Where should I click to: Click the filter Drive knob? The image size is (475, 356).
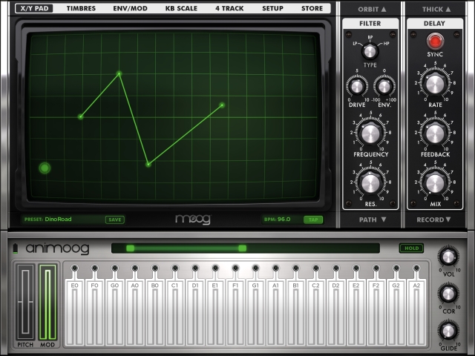pos(357,87)
